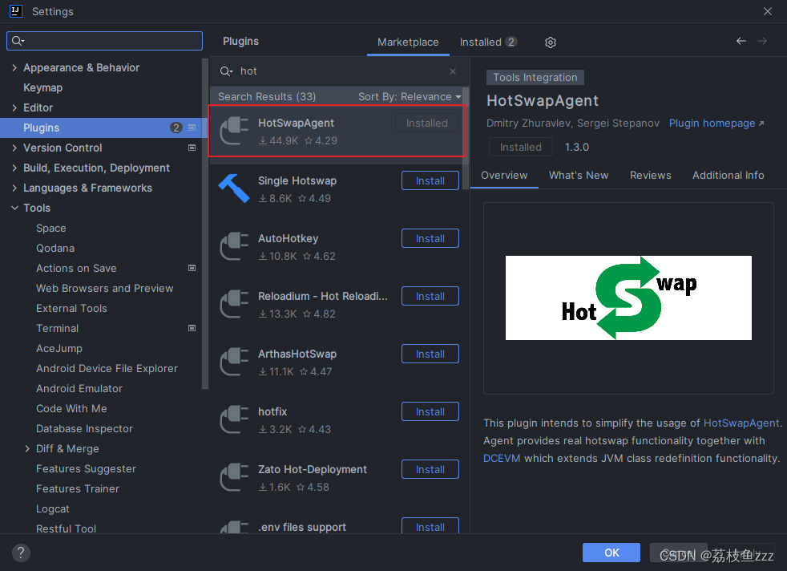Click the plugin search magnifier icon

click(226, 71)
